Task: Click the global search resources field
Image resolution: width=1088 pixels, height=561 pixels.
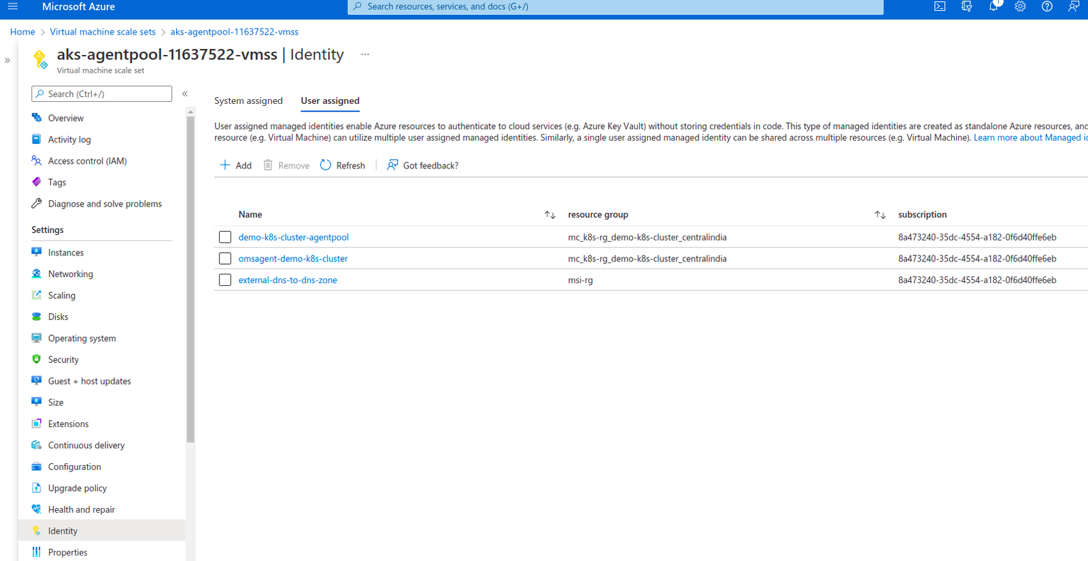Action: click(615, 7)
